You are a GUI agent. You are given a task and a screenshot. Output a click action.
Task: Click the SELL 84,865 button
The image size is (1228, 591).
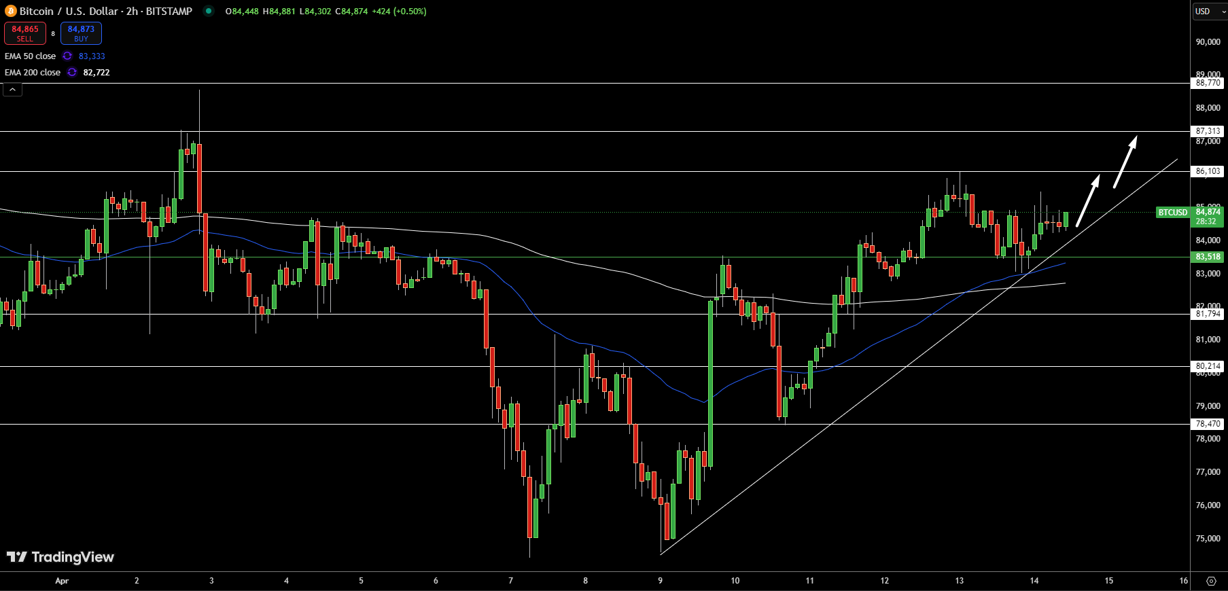[x=25, y=33]
